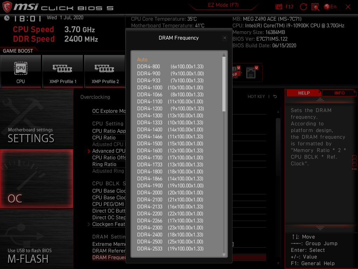Select the DDR4-2400 frequency option
Screen dimensions: 358x269
click(x=150, y=235)
